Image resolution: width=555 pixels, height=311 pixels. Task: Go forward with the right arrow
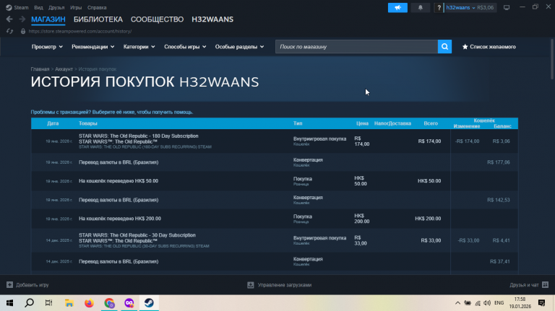tap(22, 19)
